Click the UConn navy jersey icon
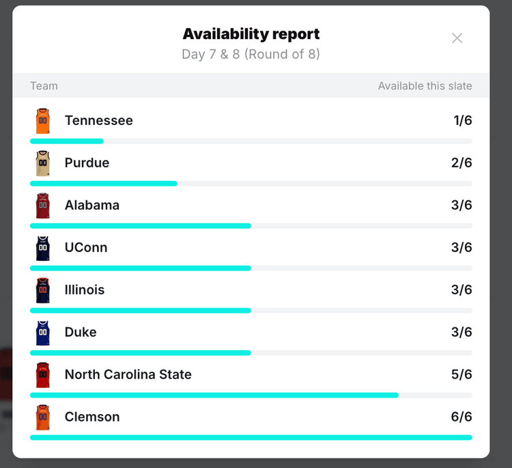 (43, 248)
